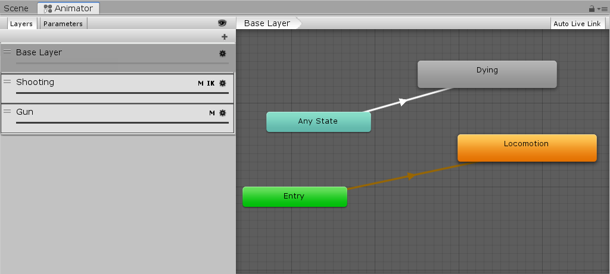The image size is (610, 274).
Task: Select the Base Layer row
Action: tap(117, 58)
